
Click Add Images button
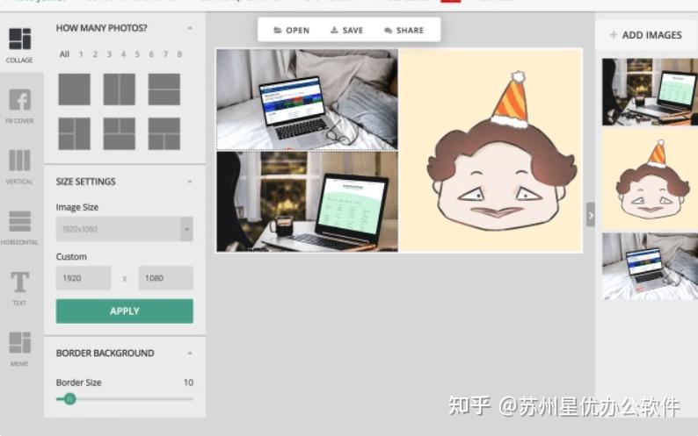(646, 35)
